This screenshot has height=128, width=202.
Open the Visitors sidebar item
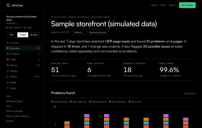[23, 77]
